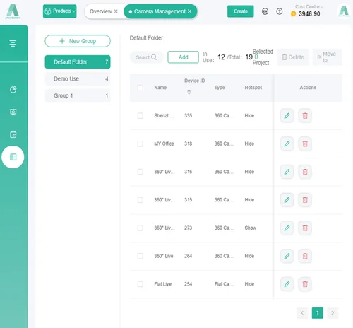Delete the Flat Live camera

[x=305, y=284]
